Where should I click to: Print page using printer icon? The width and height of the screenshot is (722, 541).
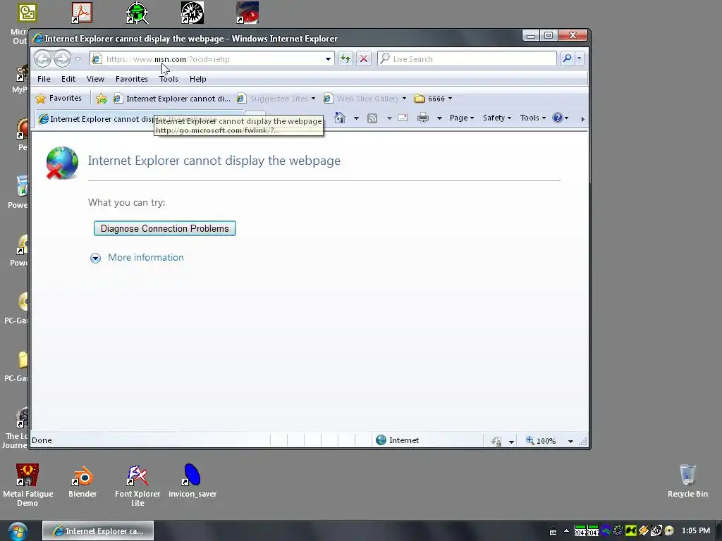coord(423,118)
